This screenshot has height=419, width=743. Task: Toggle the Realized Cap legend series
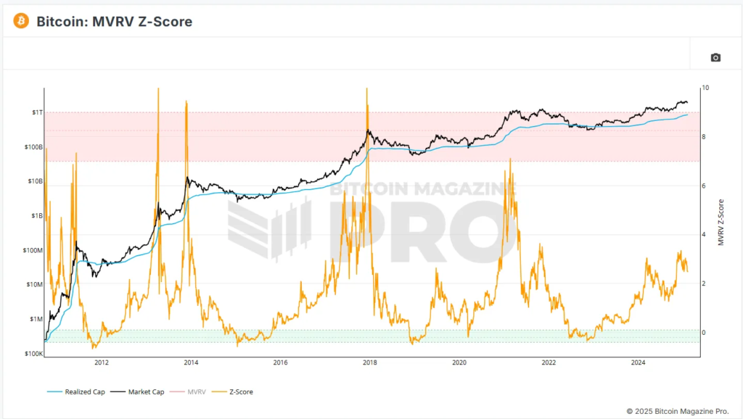pos(75,392)
